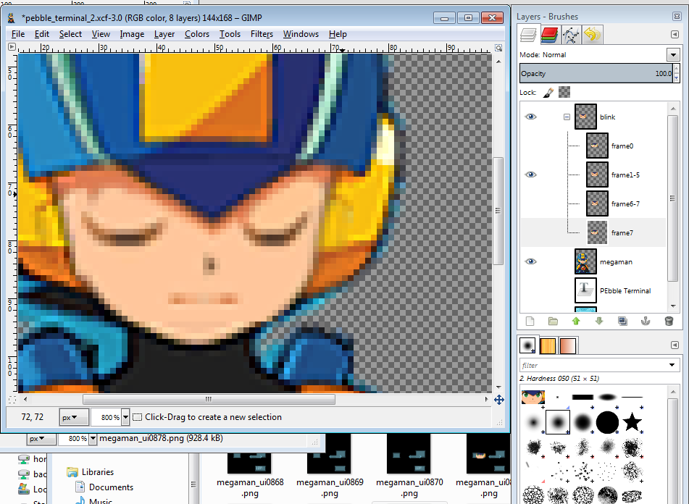Click the layers list vertical scrollbar
This screenshot has height=504, width=689.
672,198
